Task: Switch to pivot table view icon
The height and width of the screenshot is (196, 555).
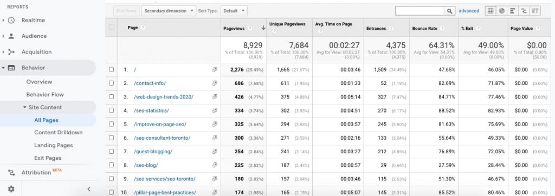Action: click(x=535, y=11)
